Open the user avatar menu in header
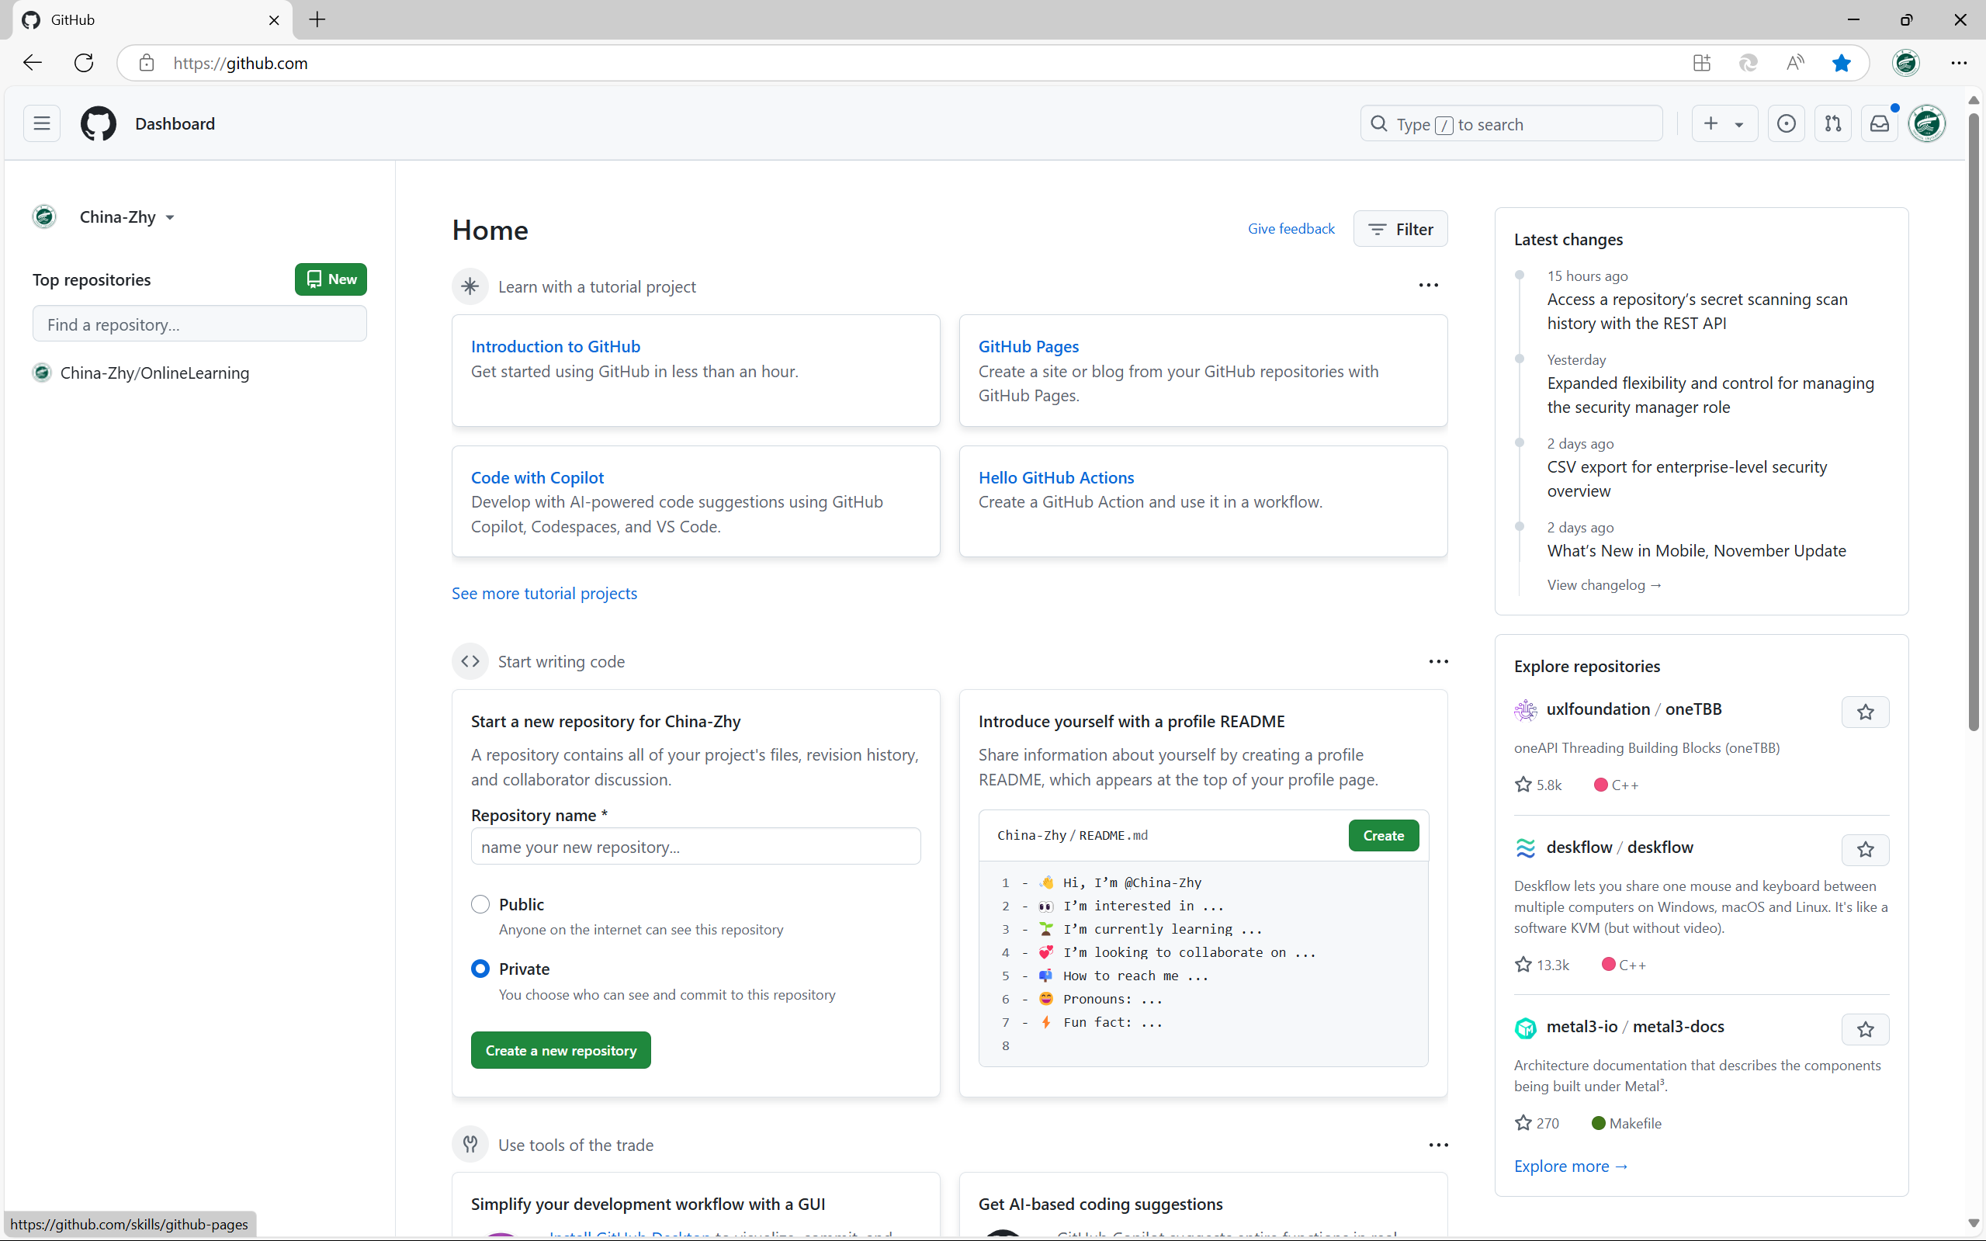Image resolution: width=1986 pixels, height=1241 pixels. [1927, 124]
